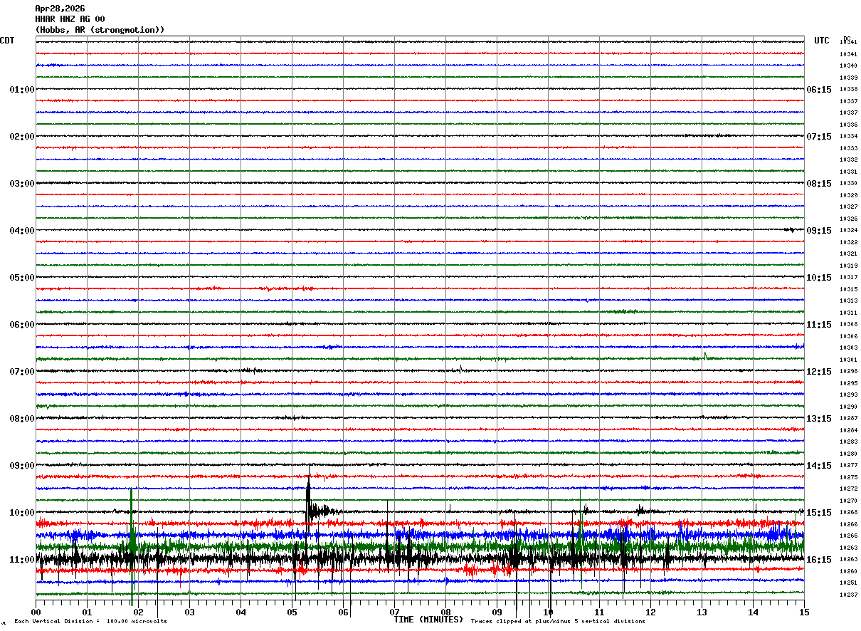Click the Hobbs, AR (strongmotion) title
Viewport: 861px width, 631px height.
(100, 30)
